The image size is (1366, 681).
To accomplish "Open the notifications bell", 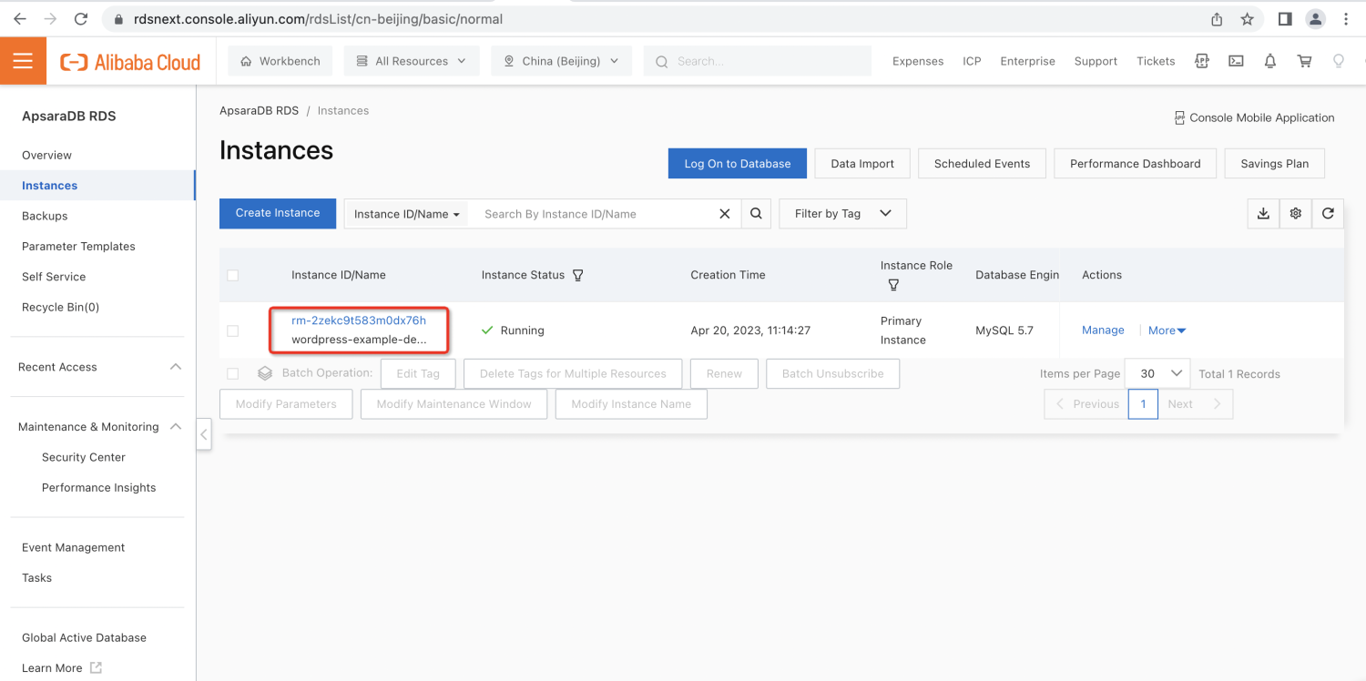I will pos(1269,60).
